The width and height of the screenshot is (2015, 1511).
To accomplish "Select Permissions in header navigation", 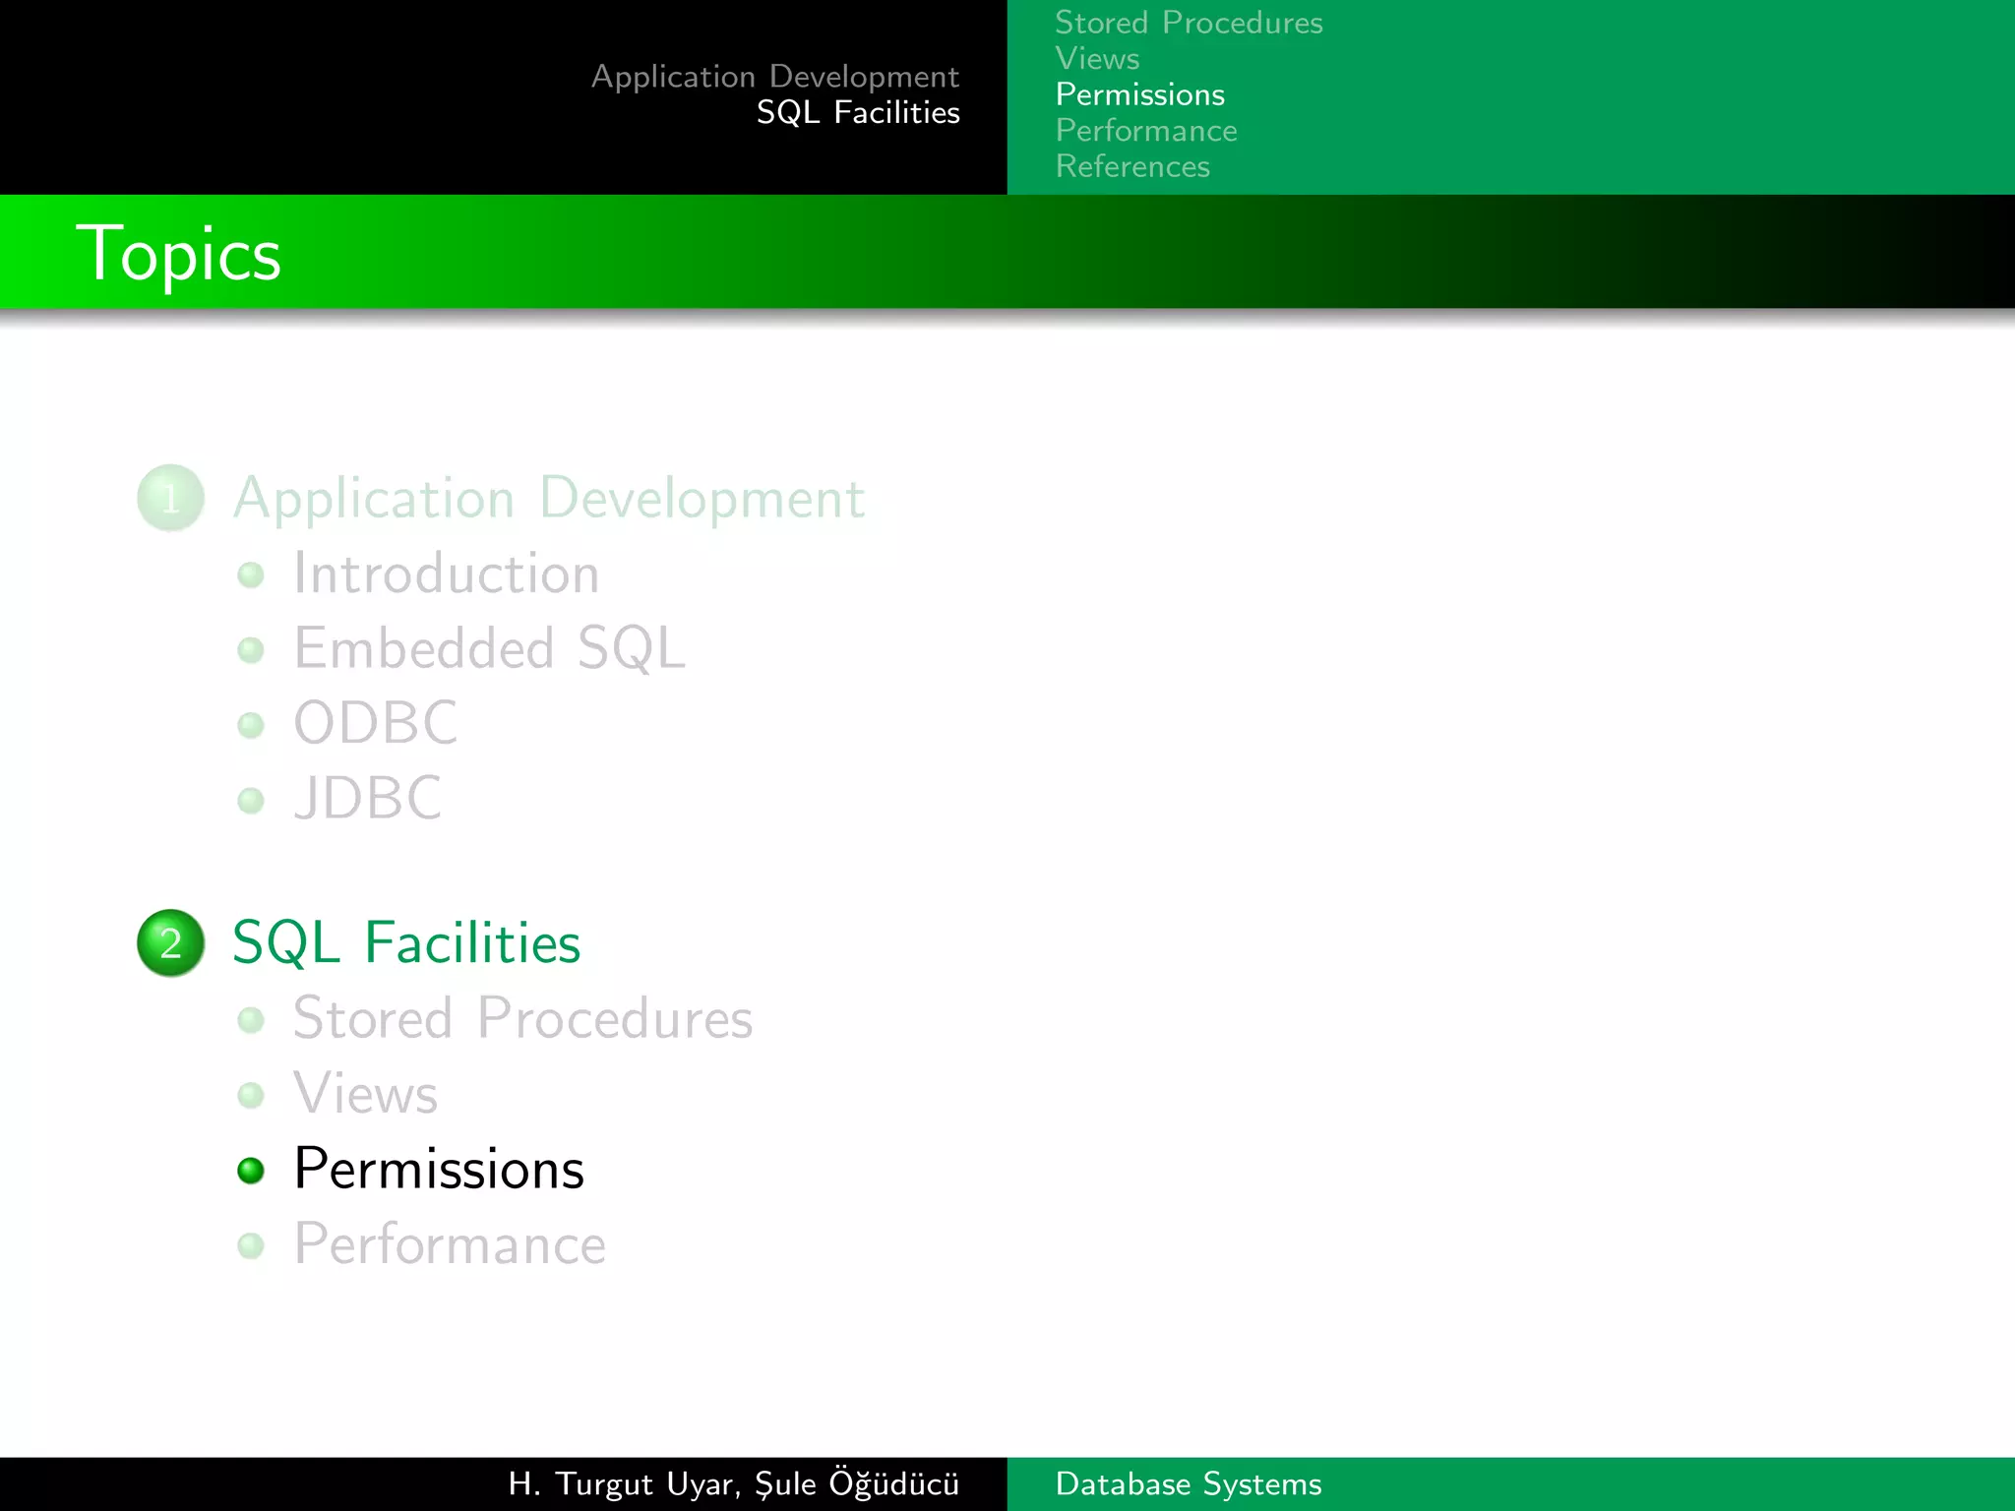I will coord(1139,94).
